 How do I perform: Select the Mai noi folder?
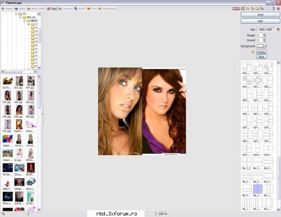tap(31, 17)
